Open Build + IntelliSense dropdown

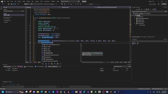click(54, 67)
